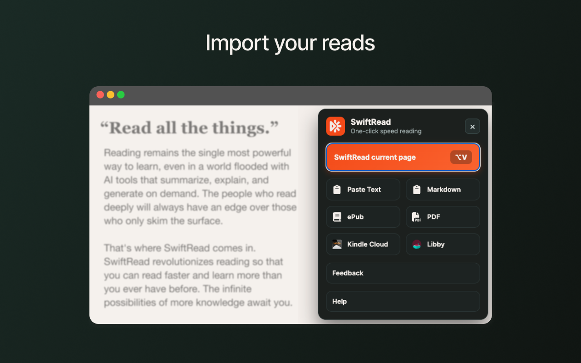Open the Help entry

[x=403, y=301]
